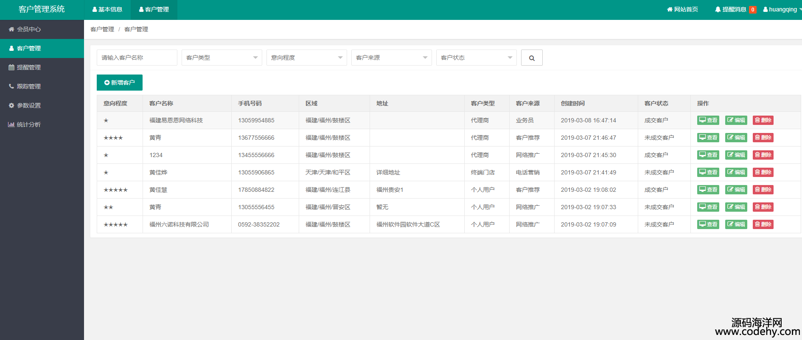This screenshot has height=340, width=802.
Task: View the 福建易恩恩网络科技 customer row
Action: coord(708,120)
